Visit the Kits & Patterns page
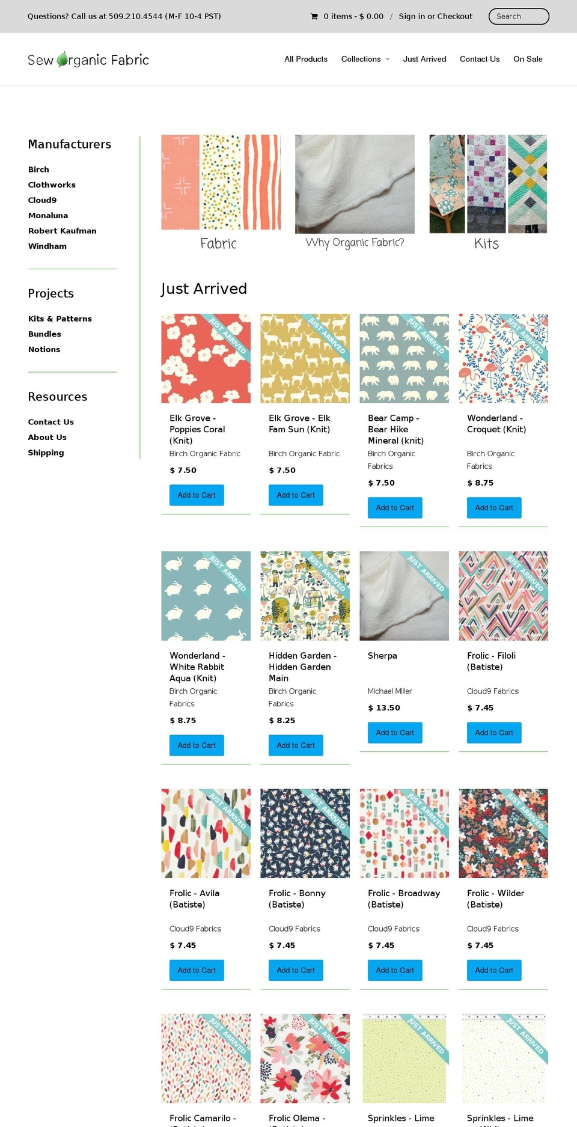Viewport: 577px width, 1127px height. tap(60, 319)
